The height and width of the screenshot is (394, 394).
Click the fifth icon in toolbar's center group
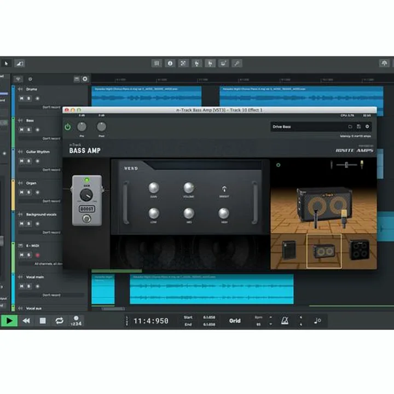(210, 63)
